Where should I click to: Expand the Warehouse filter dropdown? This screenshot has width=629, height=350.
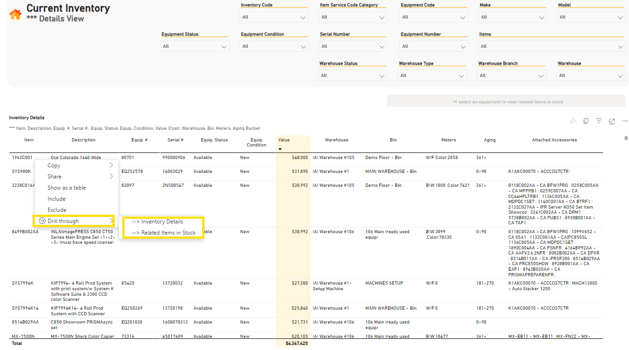tap(591, 76)
